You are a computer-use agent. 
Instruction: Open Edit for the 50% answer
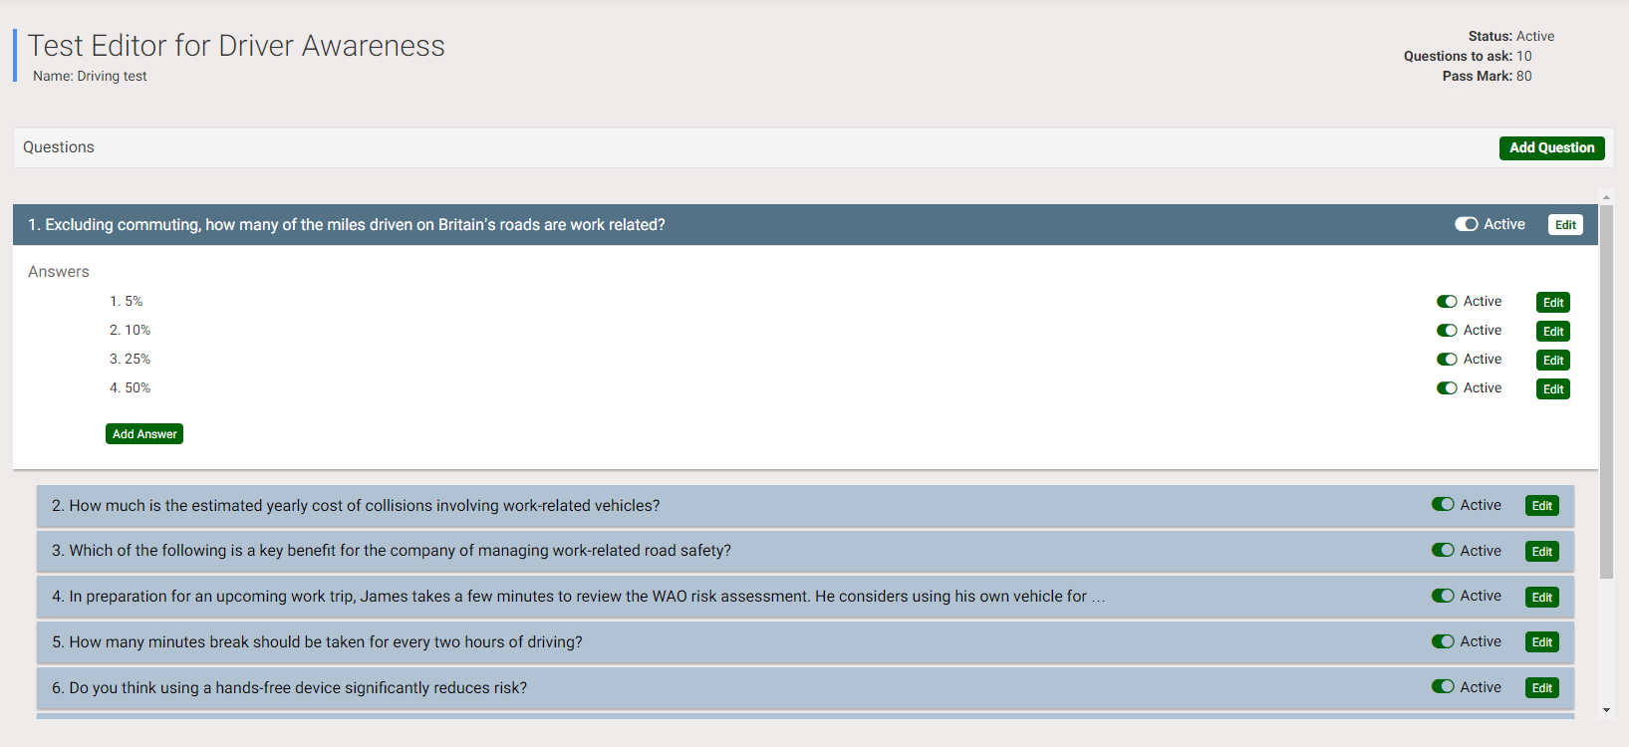[1553, 389]
